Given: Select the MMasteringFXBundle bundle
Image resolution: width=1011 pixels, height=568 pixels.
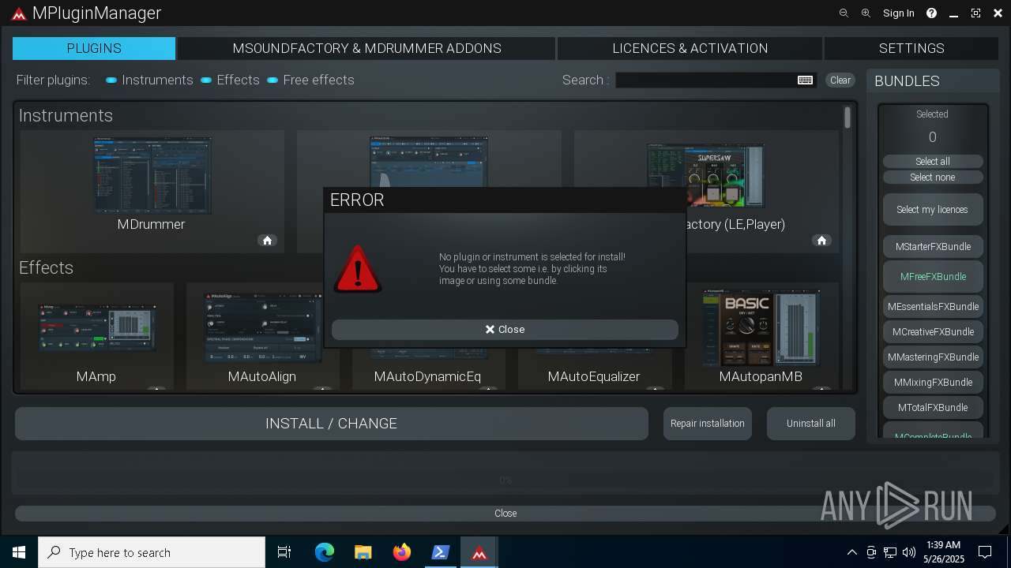Looking at the screenshot, I should [x=933, y=357].
